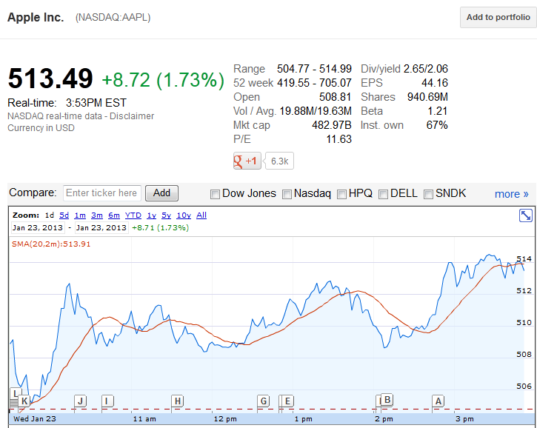This screenshot has height=428, width=537.
Task: Choose 6m chart zoom
Action: 114,215
